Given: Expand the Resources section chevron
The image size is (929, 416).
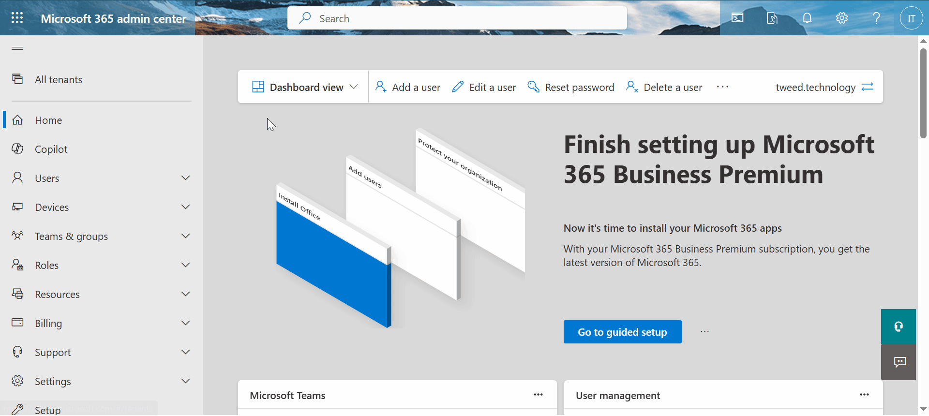Looking at the screenshot, I should (x=185, y=294).
